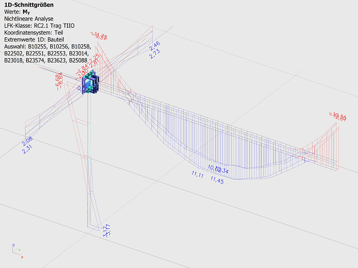Select the 'Nichtlineare Analyse' text line
Viewport: 358px width, 268px height.
(x=29, y=19)
